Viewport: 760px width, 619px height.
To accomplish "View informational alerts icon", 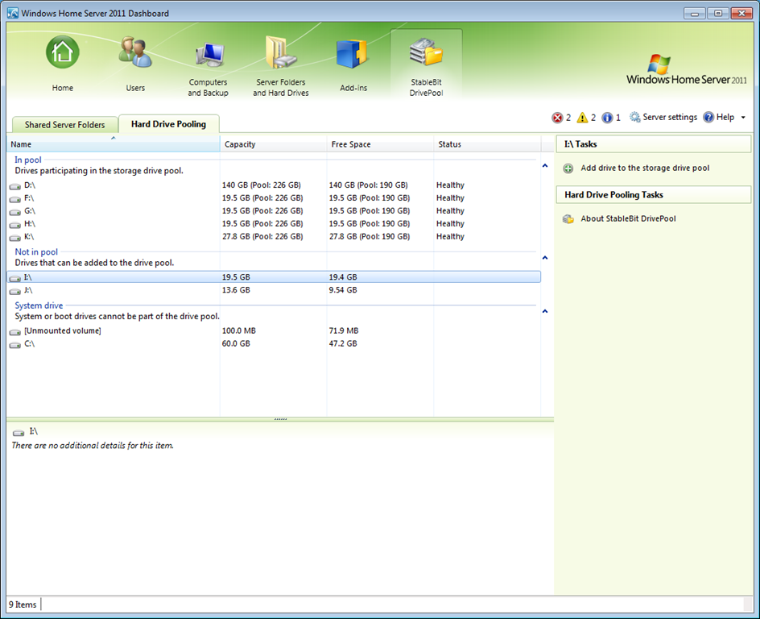I will [x=607, y=118].
